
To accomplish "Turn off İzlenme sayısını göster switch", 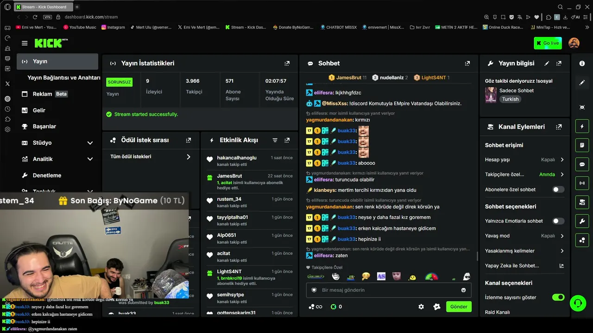I will (x=558, y=297).
